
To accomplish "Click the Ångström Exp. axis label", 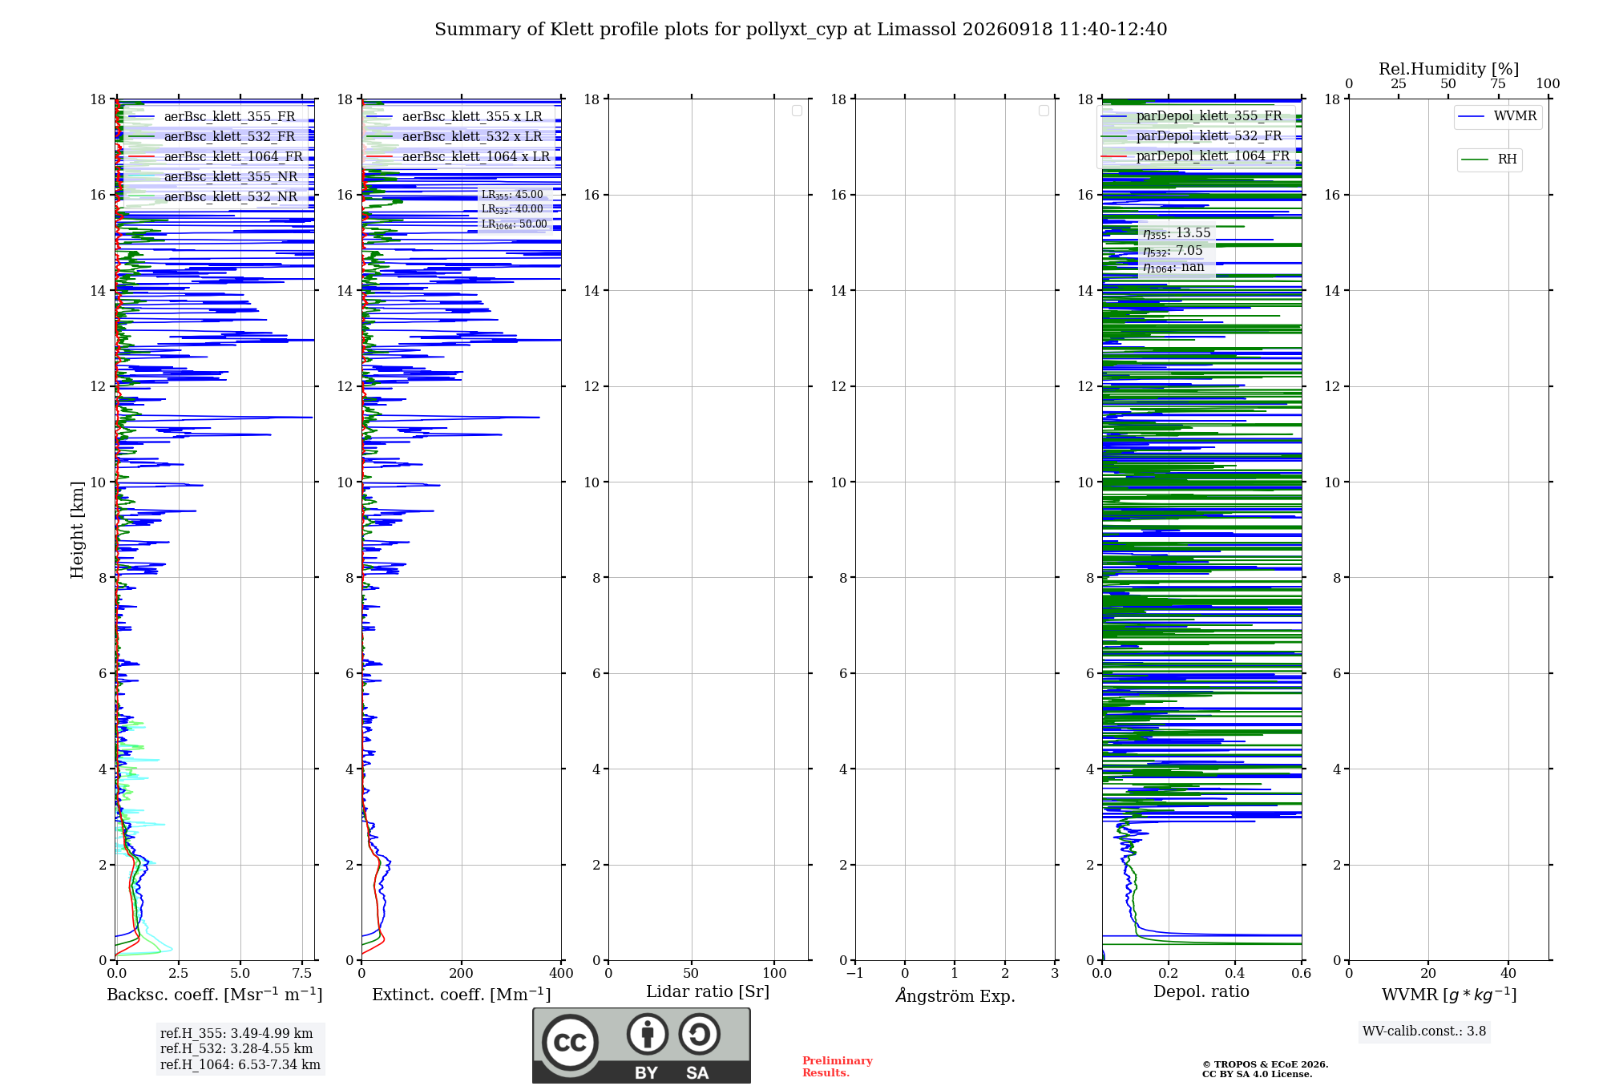I will point(955,995).
